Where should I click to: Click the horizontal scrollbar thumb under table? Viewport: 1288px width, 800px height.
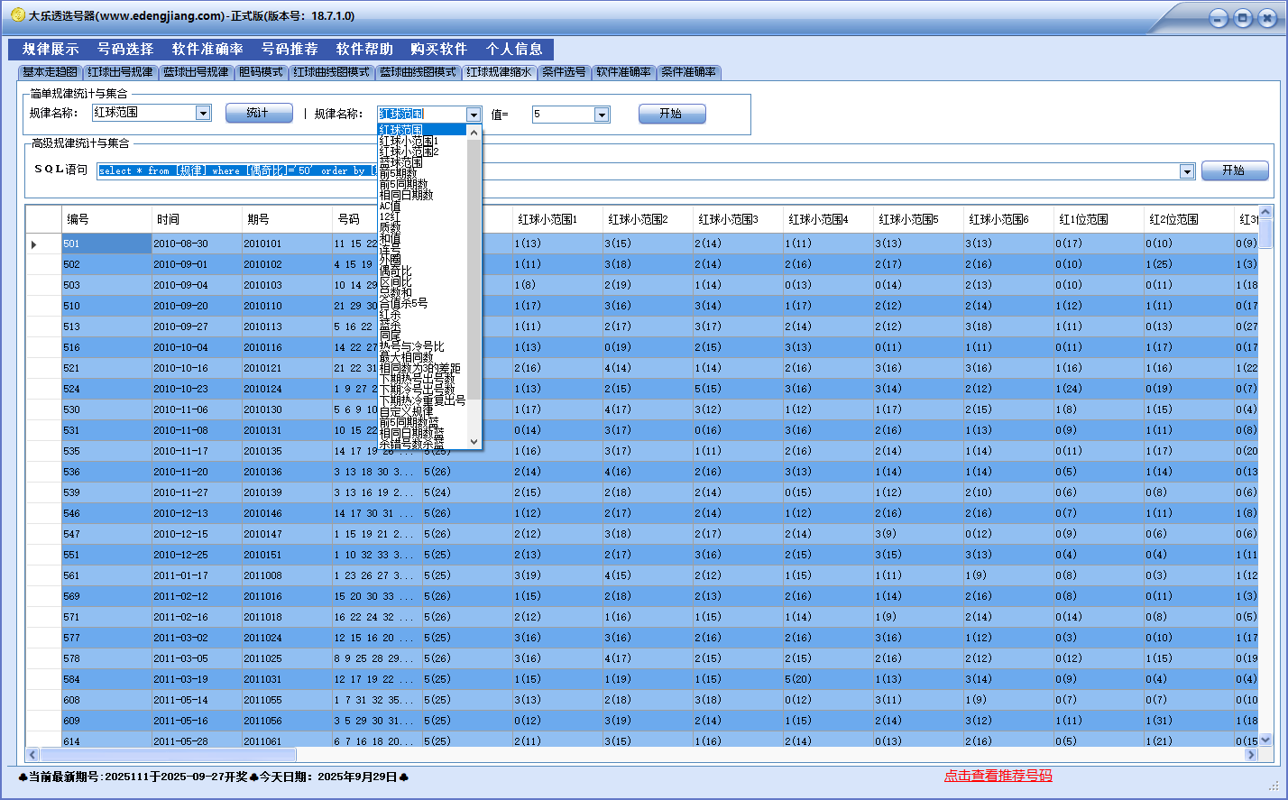coord(168,754)
